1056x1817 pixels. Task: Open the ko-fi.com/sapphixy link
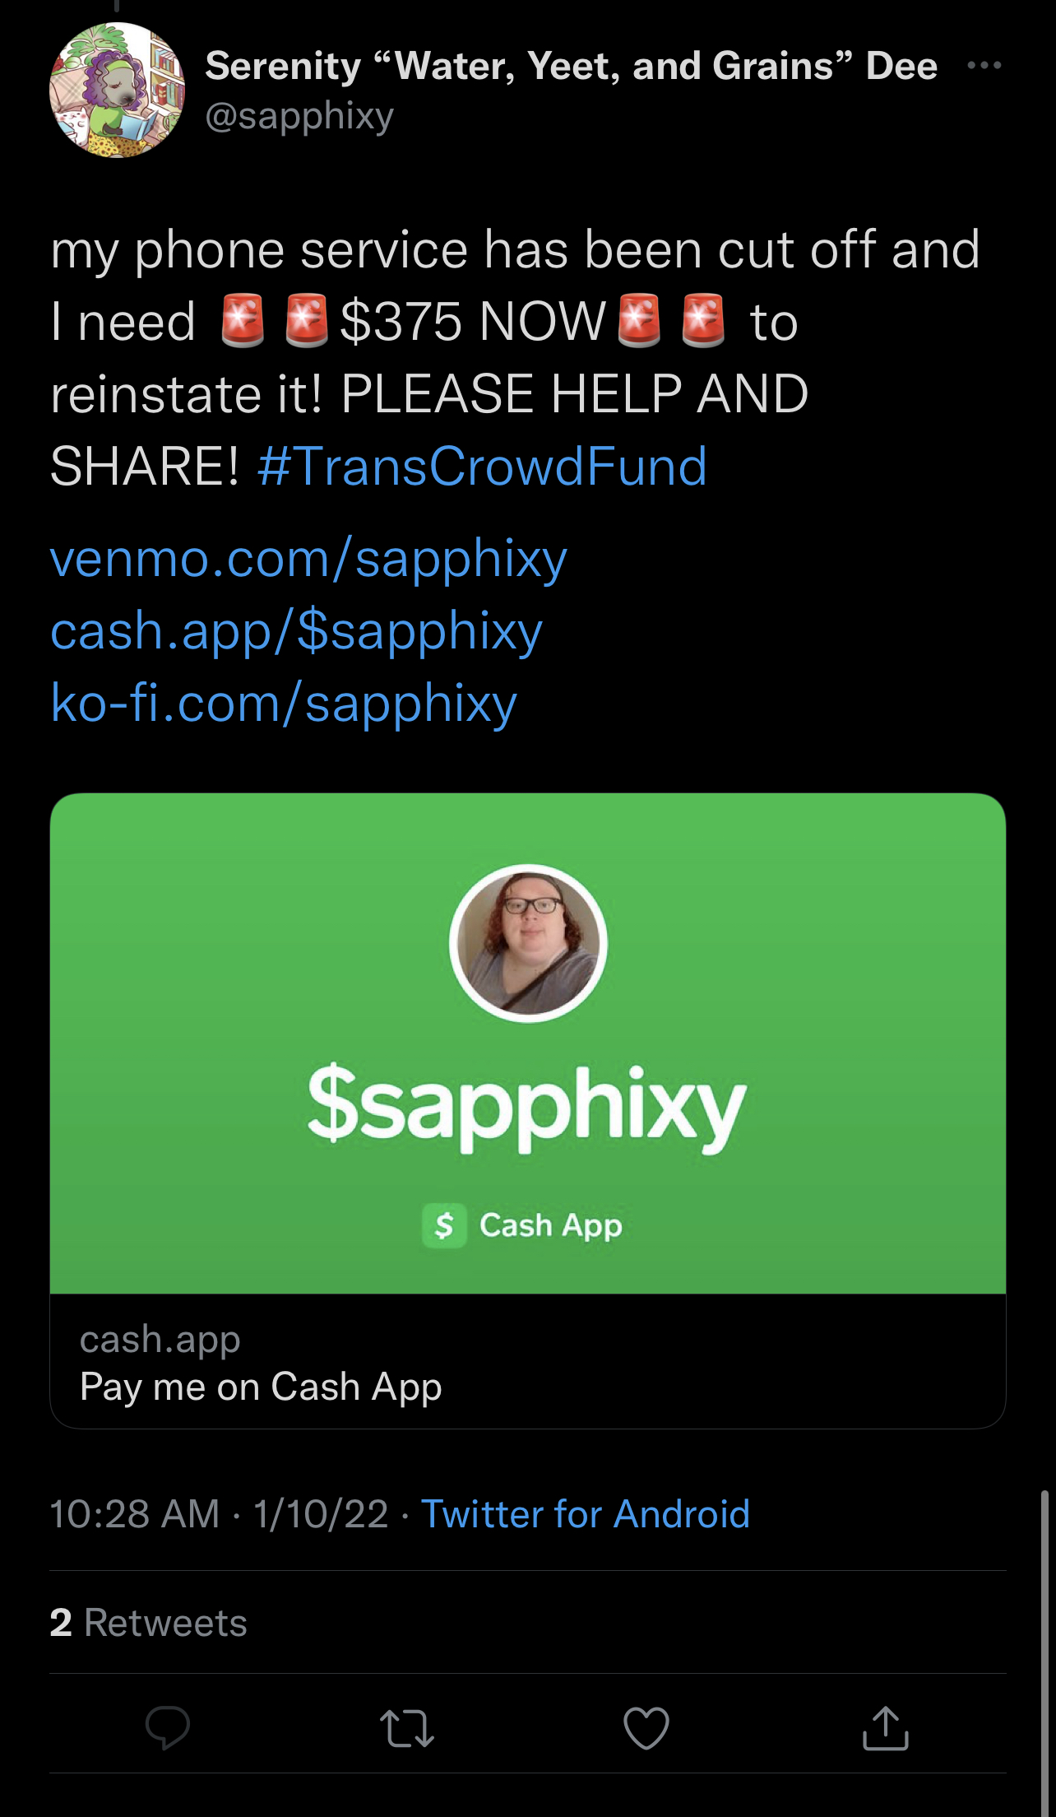pos(284,704)
